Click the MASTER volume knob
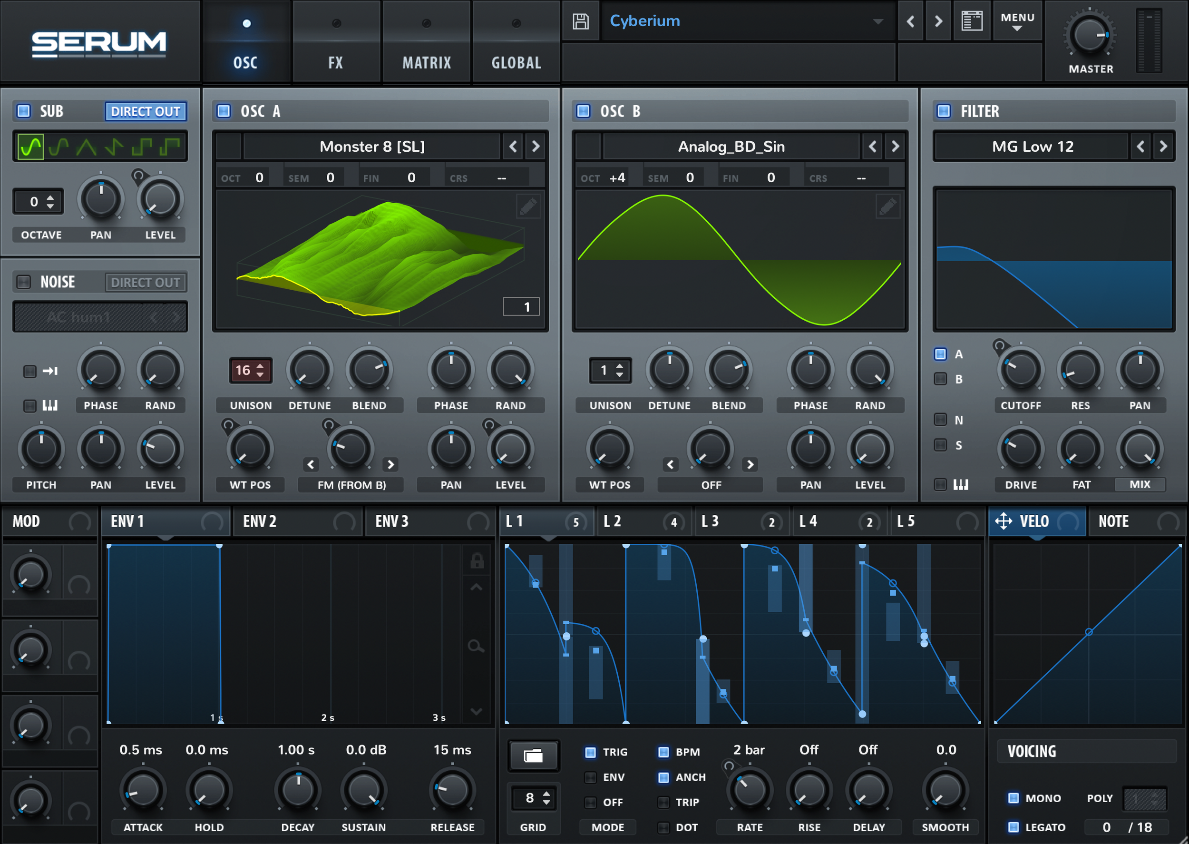This screenshot has height=844, width=1189. [x=1089, y=35]
